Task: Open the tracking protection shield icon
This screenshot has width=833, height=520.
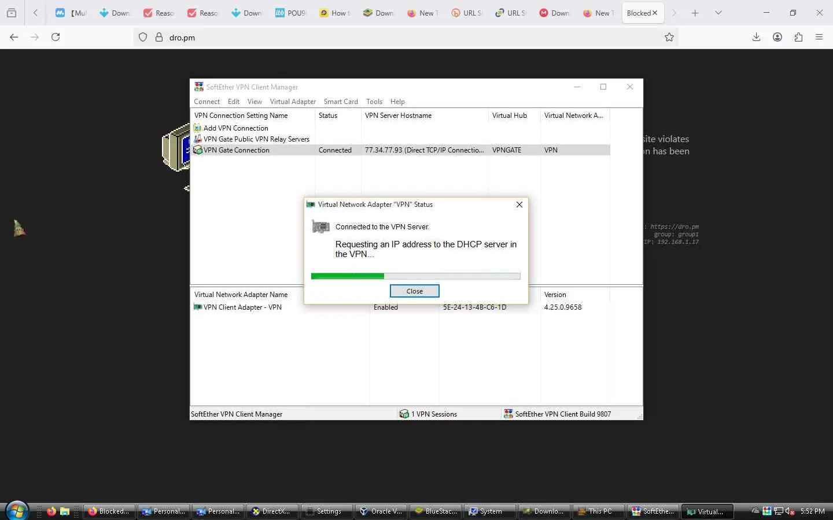Action: click(x=143, y=38)
